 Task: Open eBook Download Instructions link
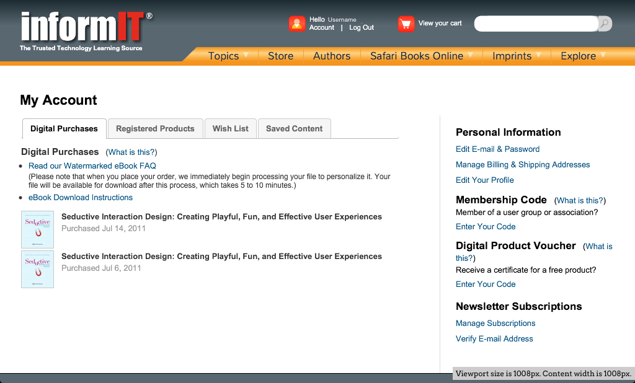coord(81,198)
